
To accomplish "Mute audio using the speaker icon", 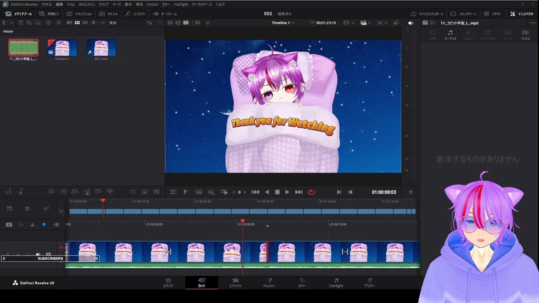I will coord(411,23).
